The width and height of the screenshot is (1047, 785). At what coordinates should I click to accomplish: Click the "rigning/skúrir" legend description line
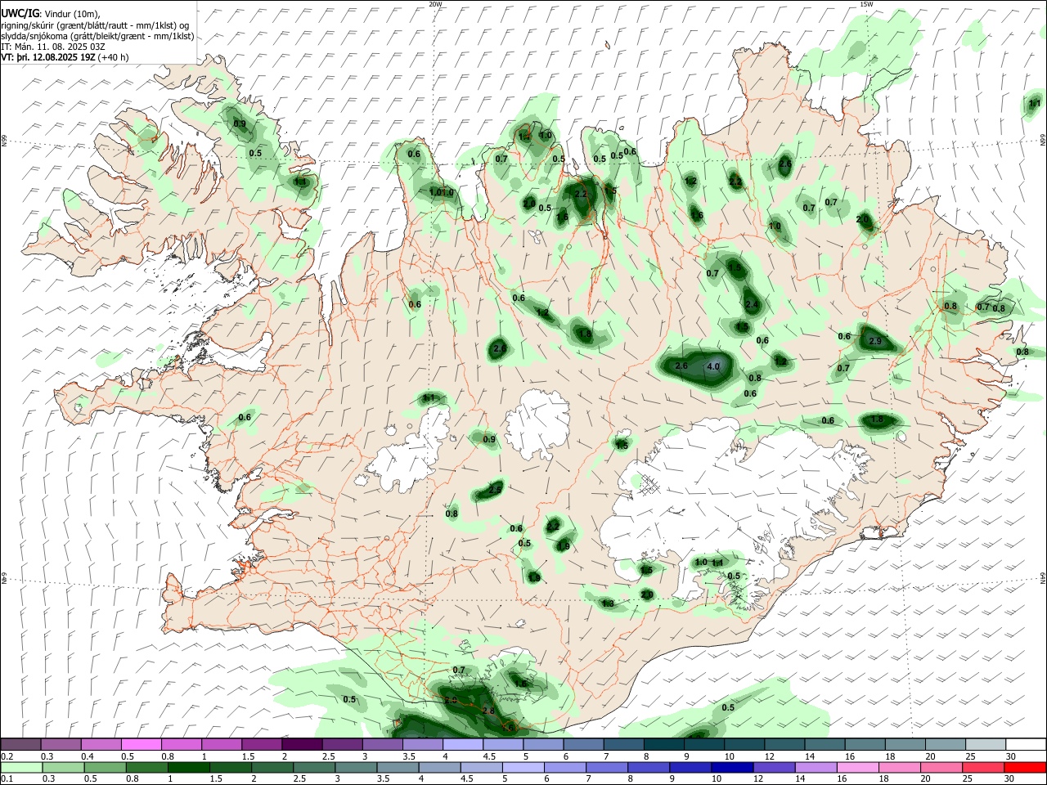(x=95, y=25)
